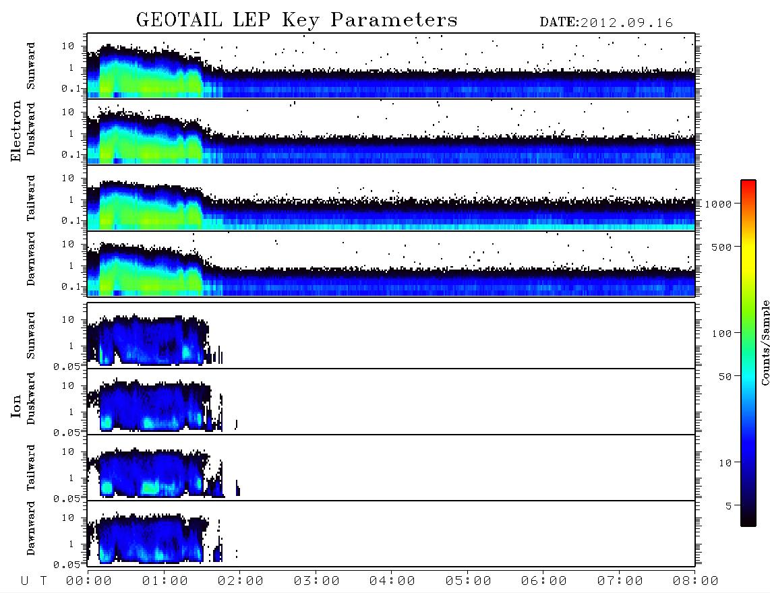This screenshot has width=770, height=593.
Task: Click the DATE:2012.09.16 label
Action: click(606, 23)
